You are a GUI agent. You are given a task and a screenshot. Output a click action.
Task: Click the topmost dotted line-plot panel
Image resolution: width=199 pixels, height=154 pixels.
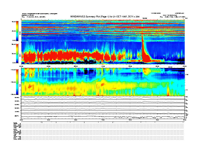pyautogui.click(x=103, y=98)
